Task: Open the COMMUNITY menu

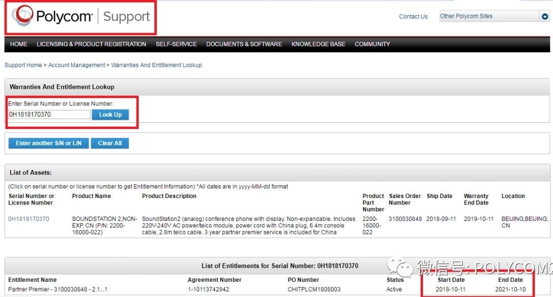Action: pyautogui.click(x=372, y=44)
